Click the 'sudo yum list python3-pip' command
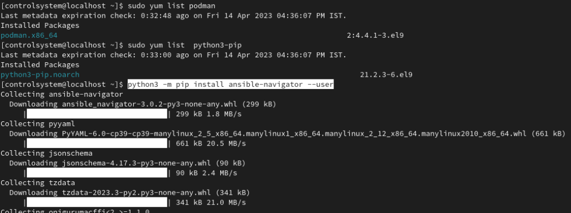 click(x=185, y=46)
